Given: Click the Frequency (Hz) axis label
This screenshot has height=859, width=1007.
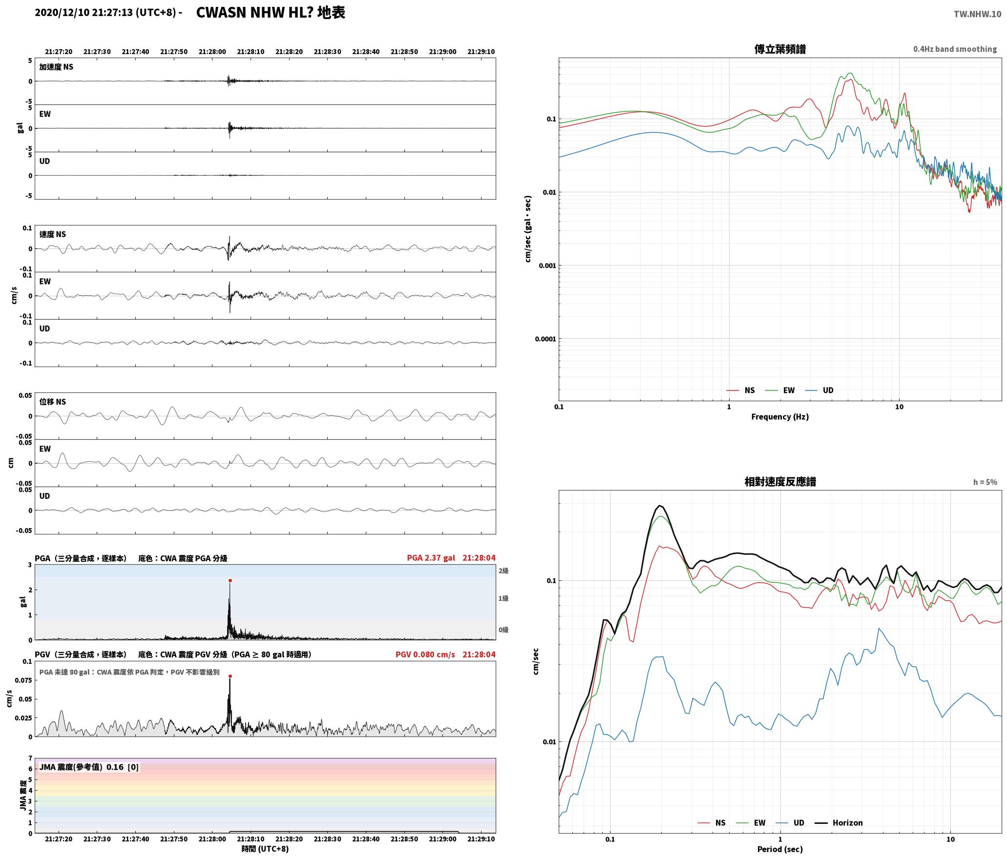Looking at the screenshot, I should (x=780, y=417).
